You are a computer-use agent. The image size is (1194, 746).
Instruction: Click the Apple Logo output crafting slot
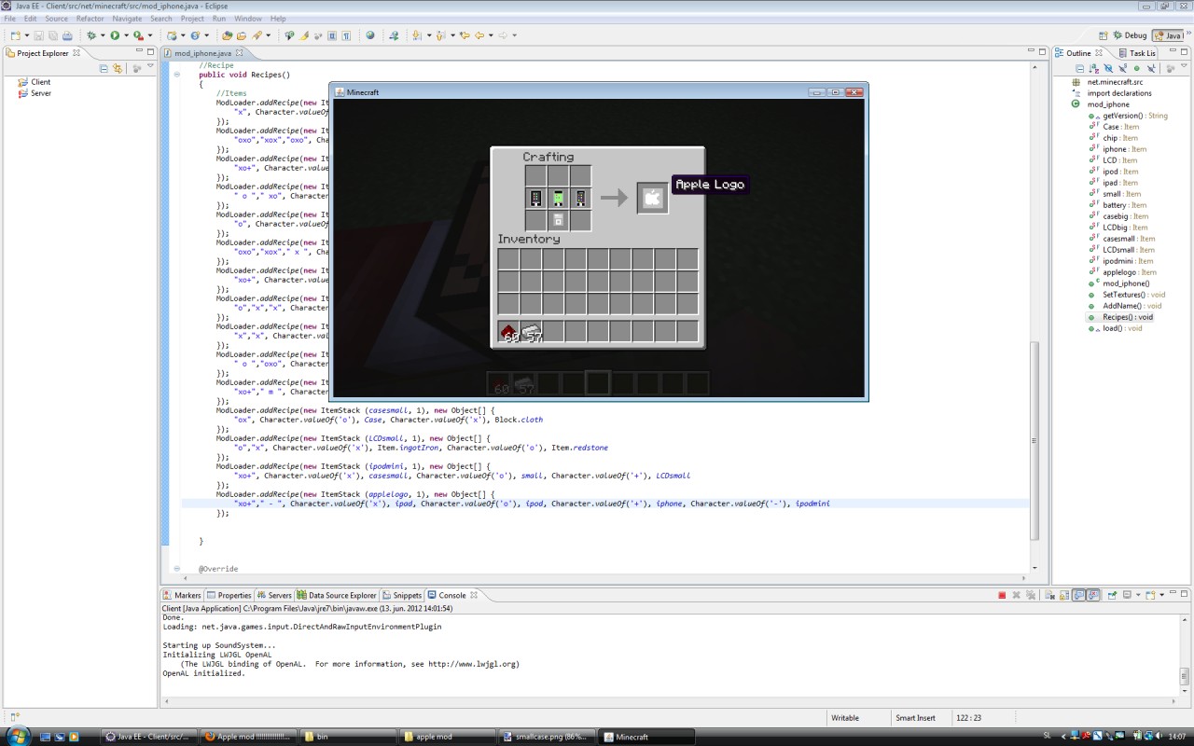[x=652, y=198]
